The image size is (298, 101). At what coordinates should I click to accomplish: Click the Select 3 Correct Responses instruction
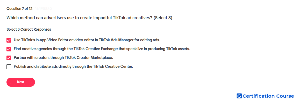[x=29, y=30]
